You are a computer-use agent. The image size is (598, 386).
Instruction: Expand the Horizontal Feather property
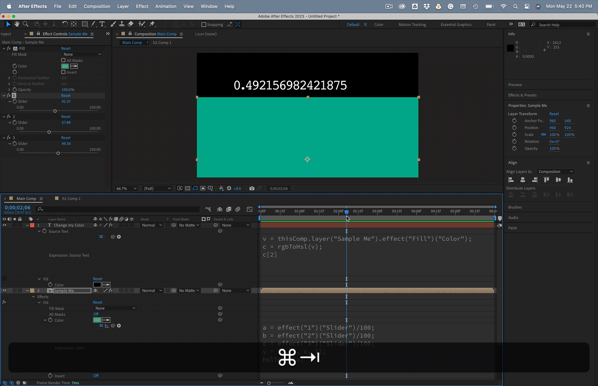[9, 78]
